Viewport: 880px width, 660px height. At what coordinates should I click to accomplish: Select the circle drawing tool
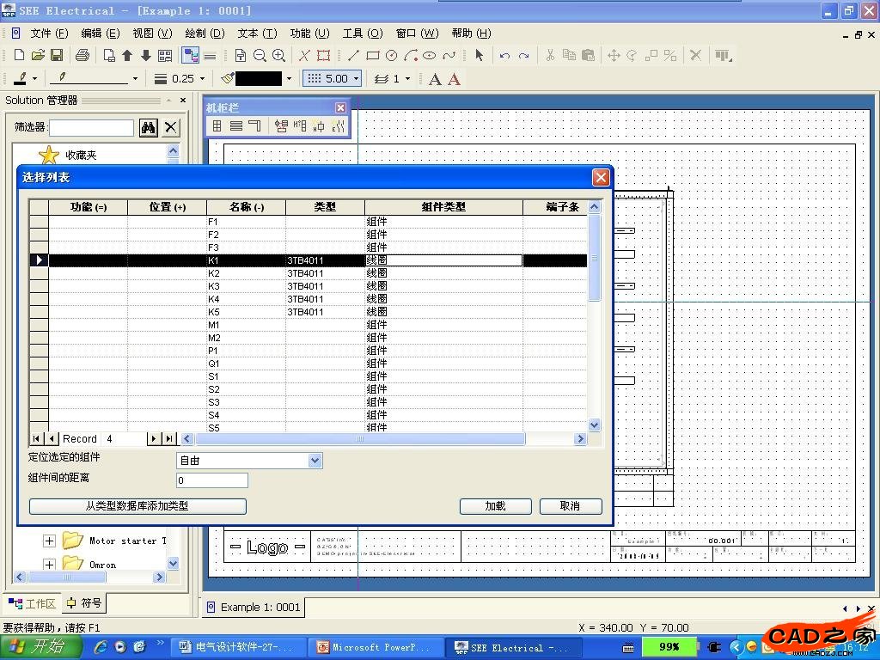click(392, 55)
